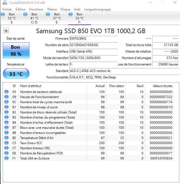The height and width of the screenshot is (184, 180).
Task: Switch to the F: drive tab
Action: point(79,18)
